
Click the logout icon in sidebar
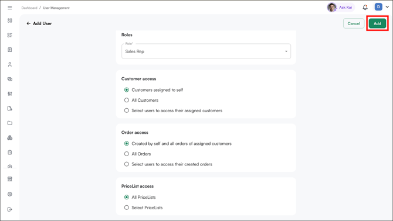10,209
